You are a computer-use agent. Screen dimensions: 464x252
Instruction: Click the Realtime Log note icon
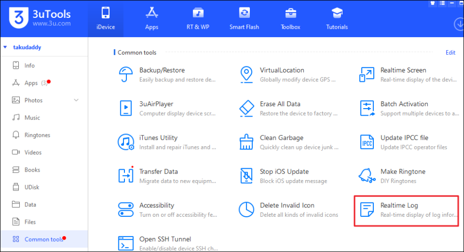coord(367,209)
